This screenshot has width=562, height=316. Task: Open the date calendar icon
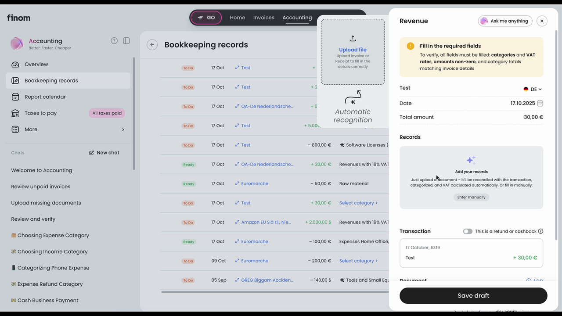pyautogui.click(x=540, y=103)
